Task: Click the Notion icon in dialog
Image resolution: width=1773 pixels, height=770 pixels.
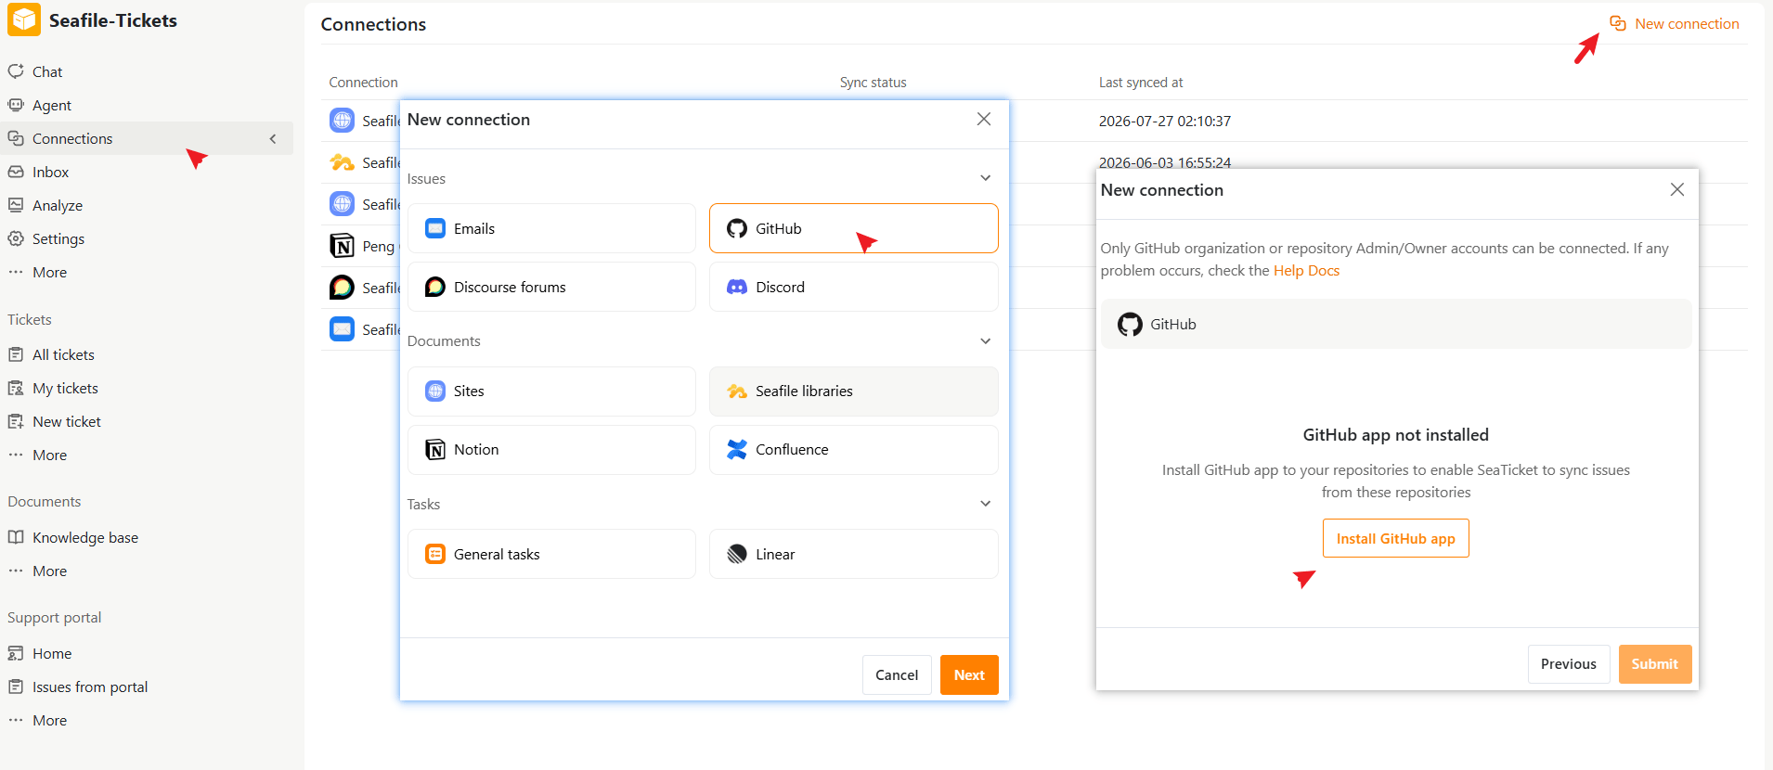Action: click(x=435, y=449)
